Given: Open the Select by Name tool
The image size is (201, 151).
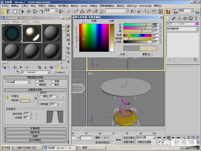Looking at the screenshot, I should tap(9, 12).
